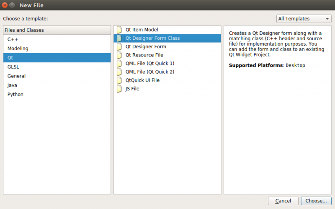Select the Modeling category
Image resolution: width=335 pixels, height=209 pixels.
click(x=57, y=49)
